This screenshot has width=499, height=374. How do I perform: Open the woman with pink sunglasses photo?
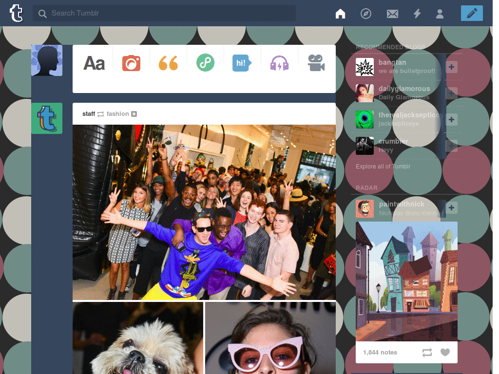coord(270,338)
